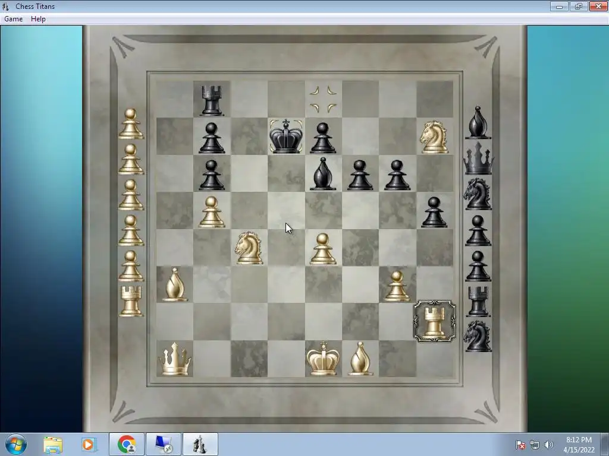The height and width of the screenshot is (456, 609).
Task: Click the highlighted white rook on h2
Action: (435, 321)
